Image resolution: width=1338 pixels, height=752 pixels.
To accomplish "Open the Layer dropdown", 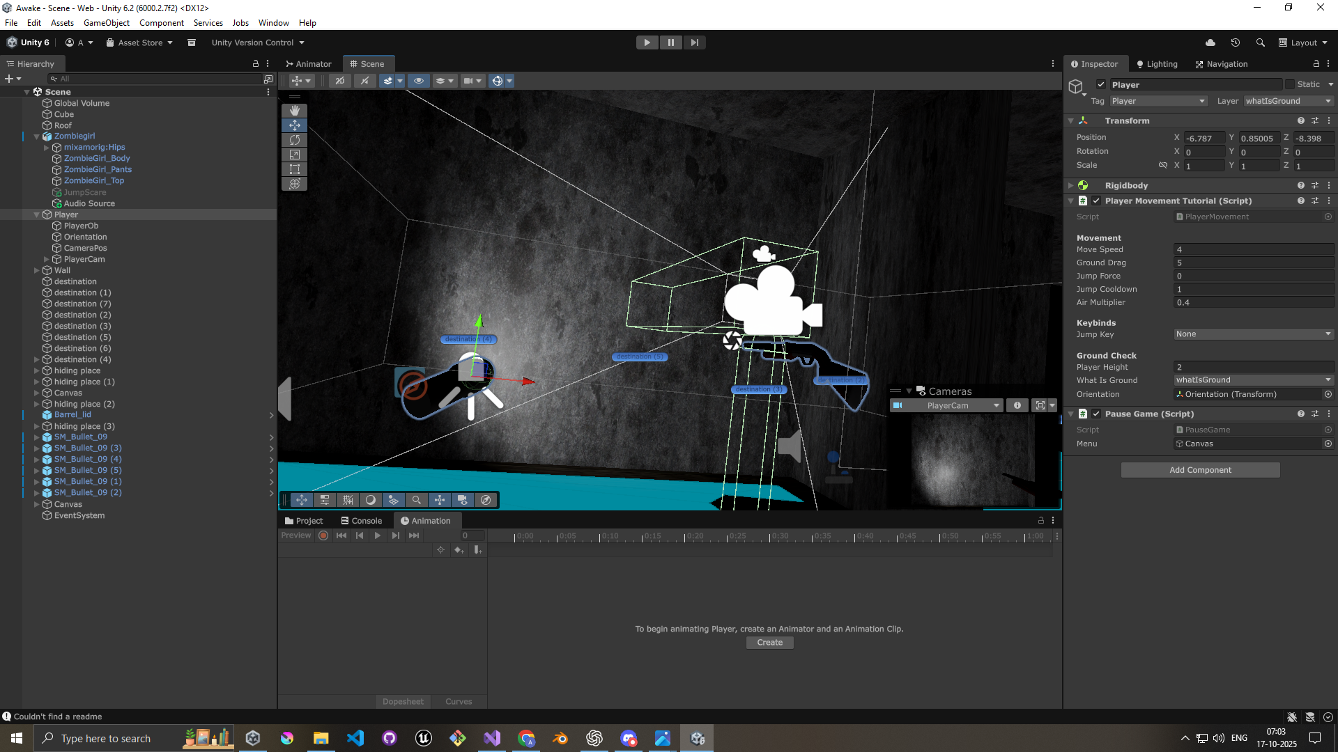I will (1288, 101).
